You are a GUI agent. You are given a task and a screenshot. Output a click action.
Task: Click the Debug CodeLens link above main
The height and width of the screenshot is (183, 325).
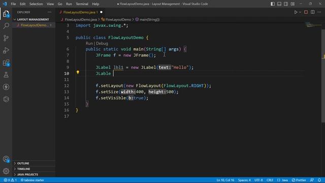[x=102, y=43]
